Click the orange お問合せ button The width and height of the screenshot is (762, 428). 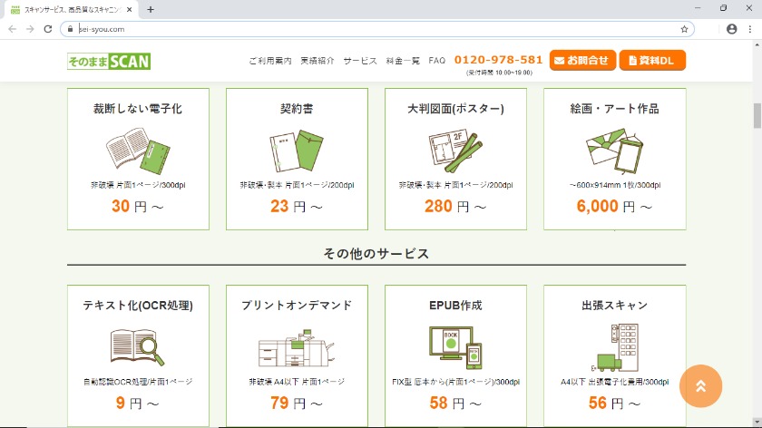582,60
